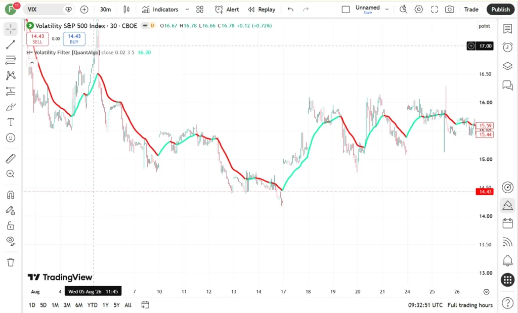Start bar Replay mode
This screenshot has width=518, height=313.
click(262, 10)
